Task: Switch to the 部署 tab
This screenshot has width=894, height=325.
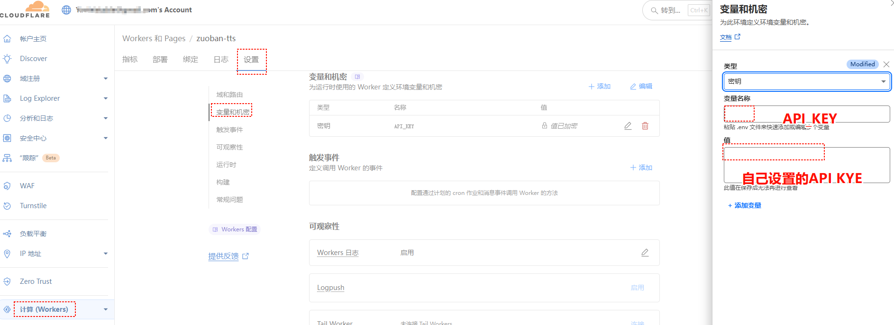Action: point(160,60)
